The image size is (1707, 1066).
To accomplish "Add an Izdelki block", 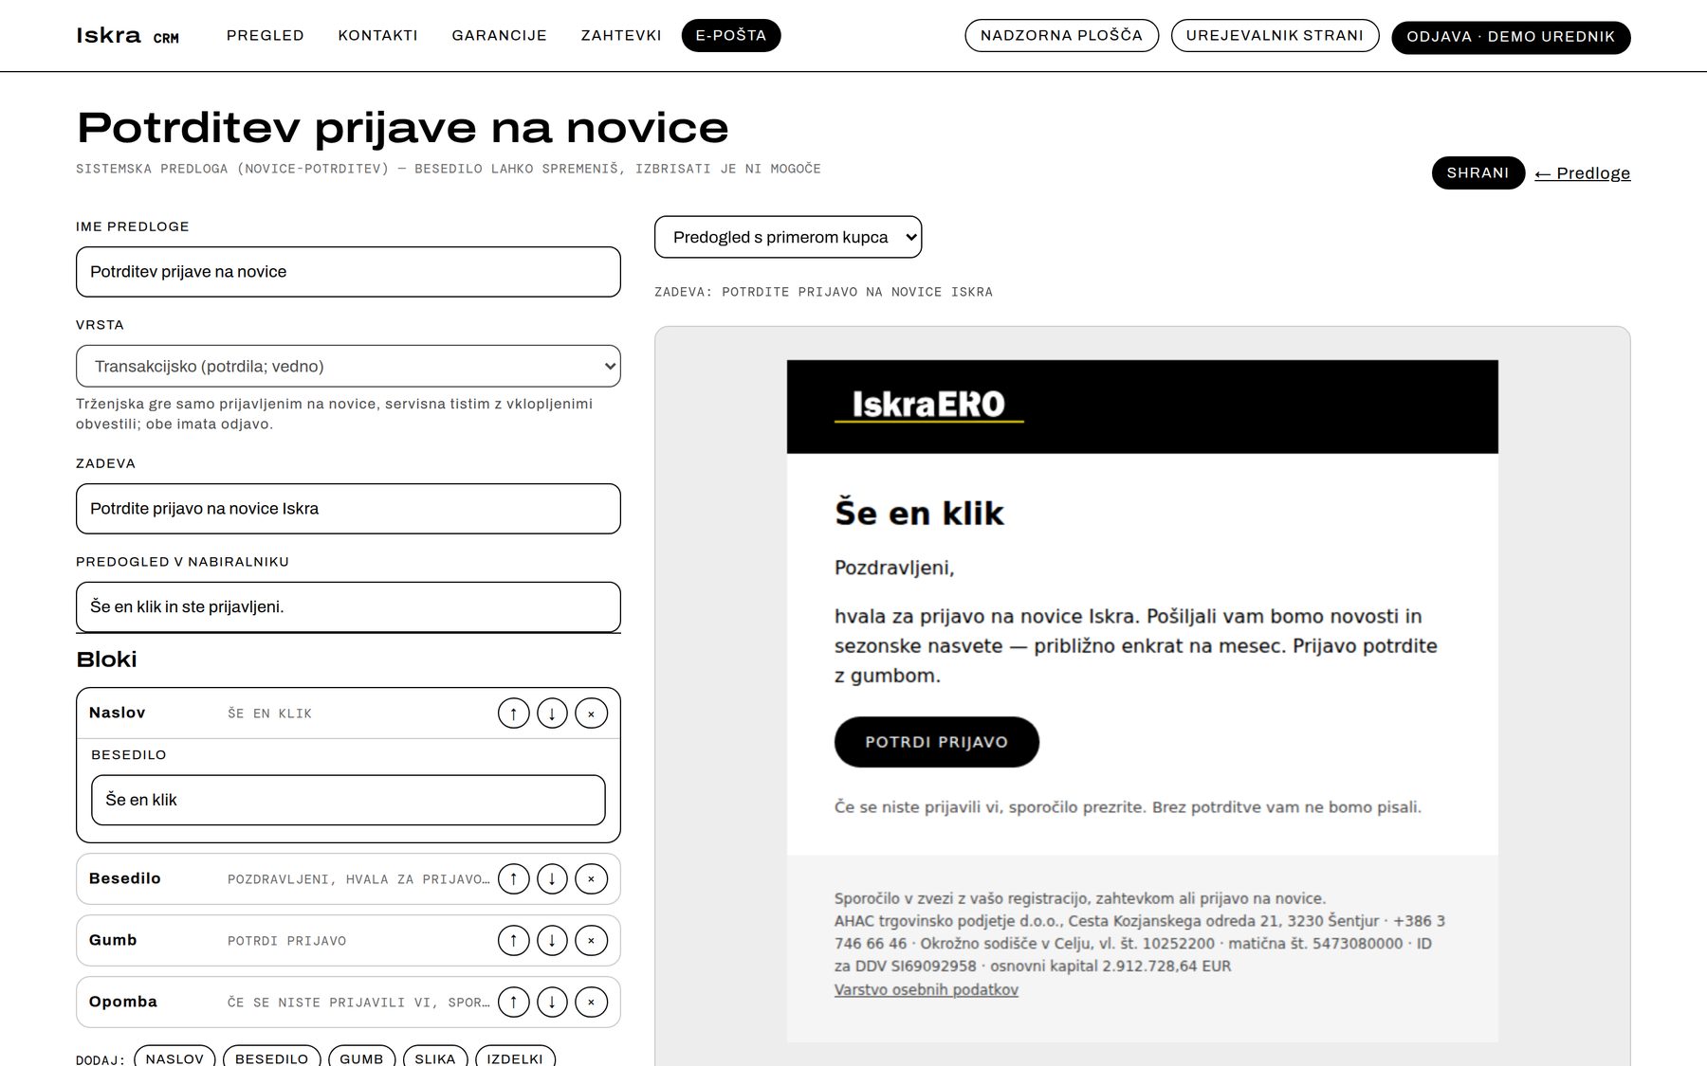I will [x=515, y=1057].
